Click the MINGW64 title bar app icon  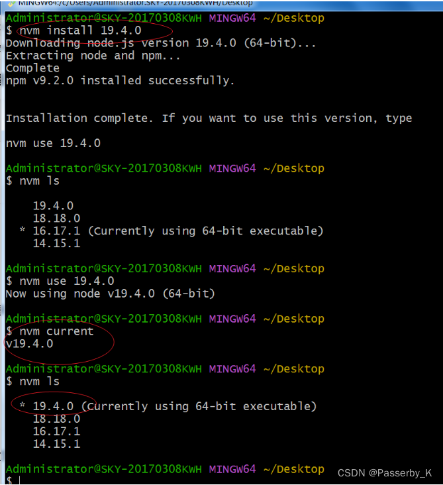click(12, 3)
